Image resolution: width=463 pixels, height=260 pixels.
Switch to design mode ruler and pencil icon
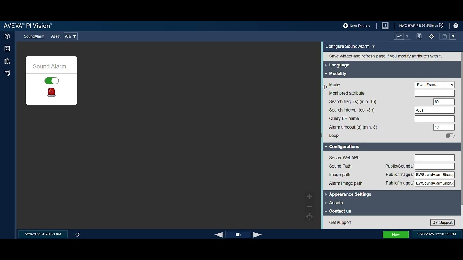click(x=419, y=36)
